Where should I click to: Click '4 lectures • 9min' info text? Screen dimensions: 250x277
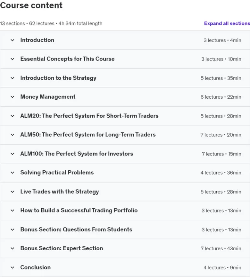coord(222,268)
